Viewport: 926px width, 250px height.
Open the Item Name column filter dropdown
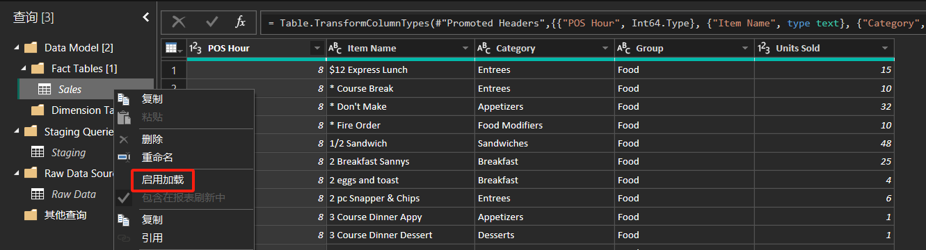pos(465,49)
